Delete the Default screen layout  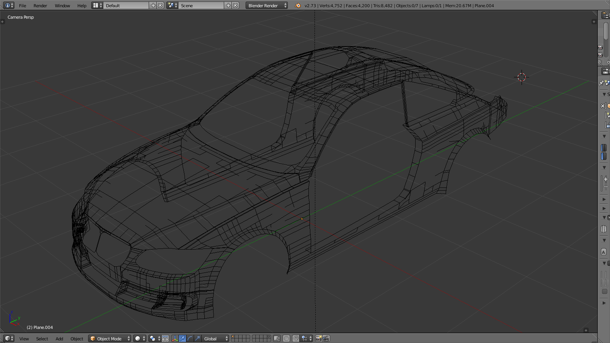coord(161,5)
